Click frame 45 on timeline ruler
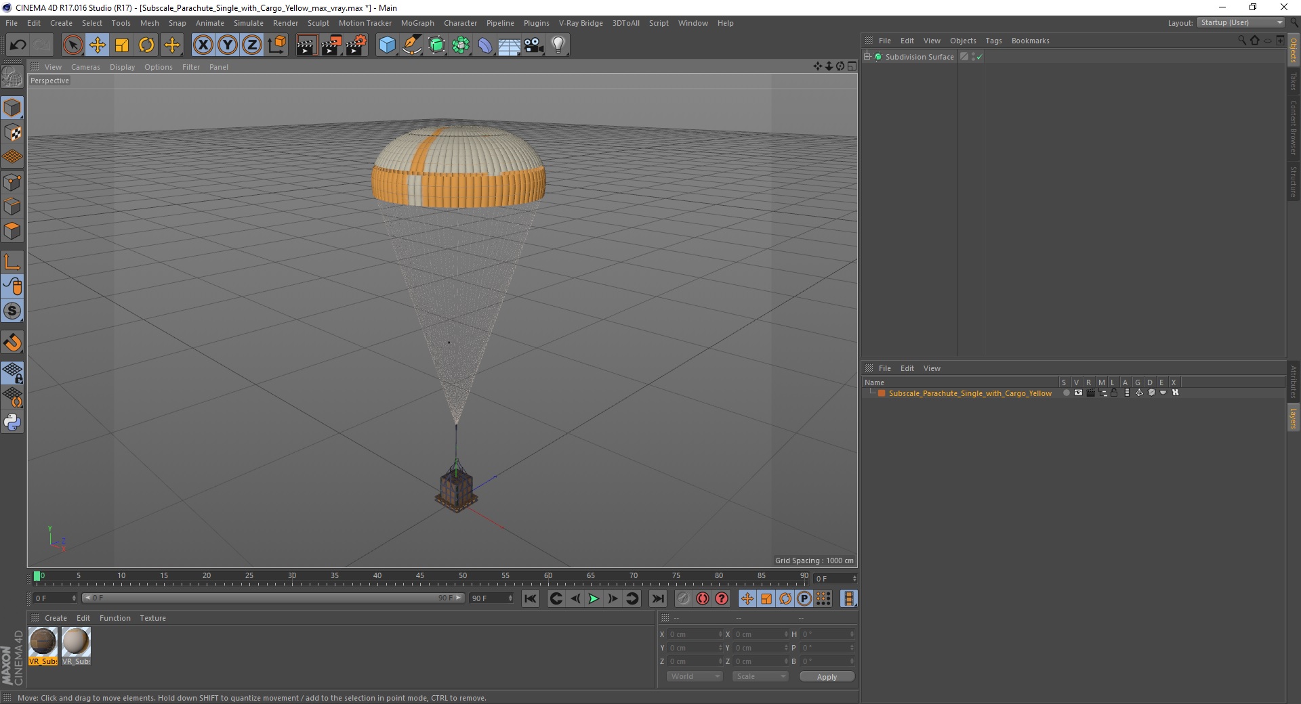1301x704 pixels. 420,576
